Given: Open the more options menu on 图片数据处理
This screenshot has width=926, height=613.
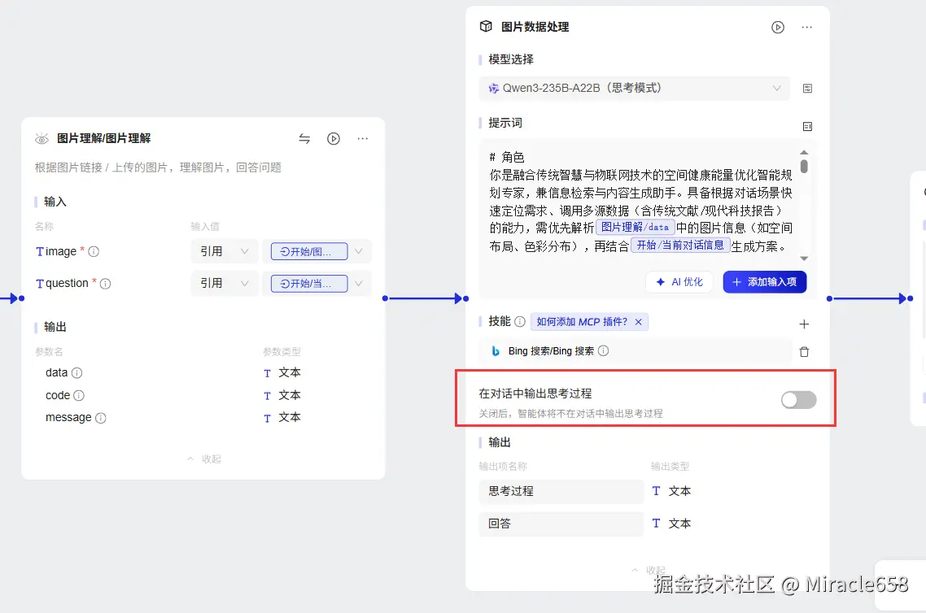Looking at the screenshot, I should (806, 27).
